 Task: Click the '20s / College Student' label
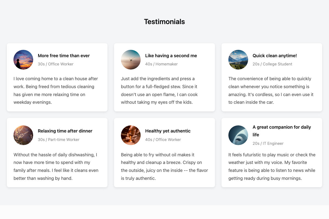[x=273, y=64]
